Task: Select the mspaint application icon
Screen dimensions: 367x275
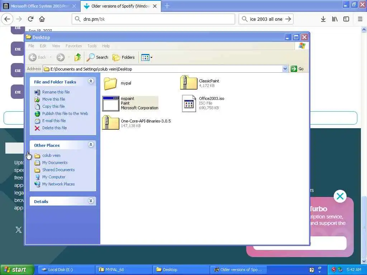Action: click(x=111, y=103)
